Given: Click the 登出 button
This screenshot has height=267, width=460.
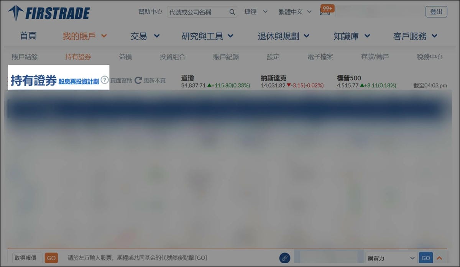Looking at the screenshot, I should [x=436, y=12].
